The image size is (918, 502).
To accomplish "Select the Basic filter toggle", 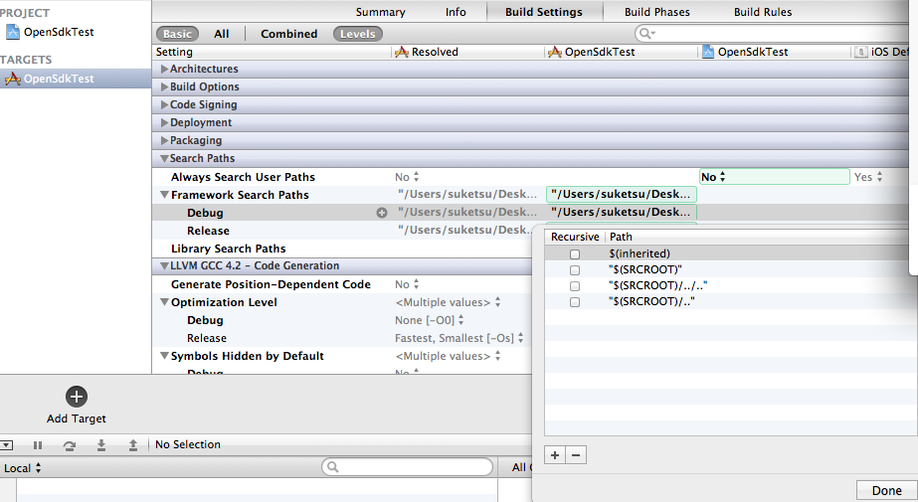I will click(177, 34).
